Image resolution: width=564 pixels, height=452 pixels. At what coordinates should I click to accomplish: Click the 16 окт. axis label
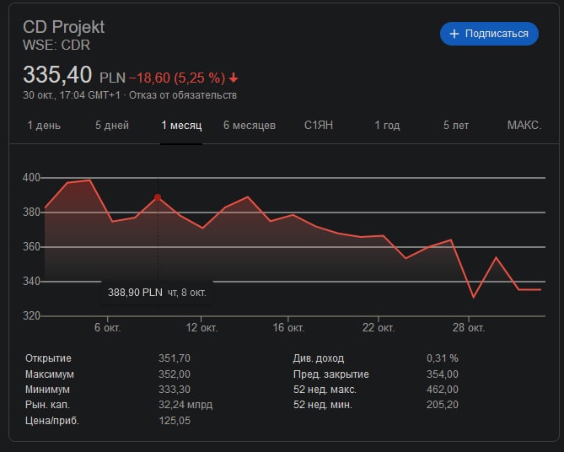coord(288,328)
